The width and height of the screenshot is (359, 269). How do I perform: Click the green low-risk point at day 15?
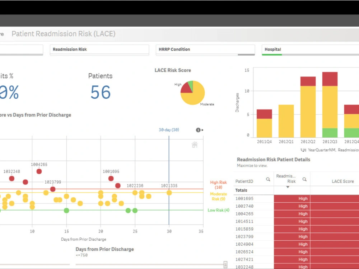pos(66,211)
